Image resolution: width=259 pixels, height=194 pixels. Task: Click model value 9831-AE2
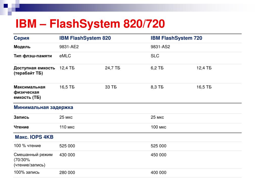(69, 47)
